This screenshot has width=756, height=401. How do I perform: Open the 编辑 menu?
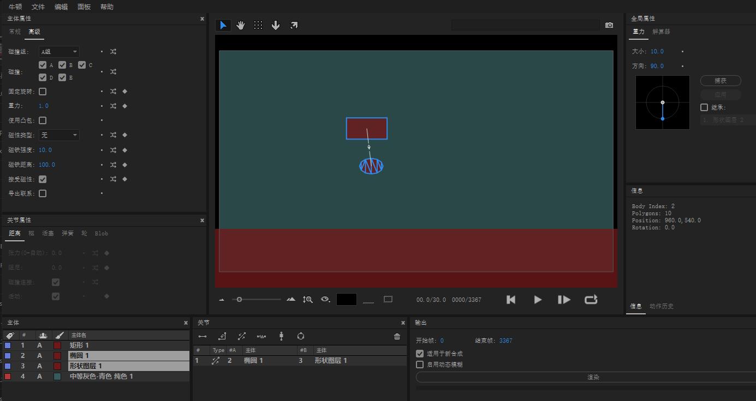pos(61,7)
